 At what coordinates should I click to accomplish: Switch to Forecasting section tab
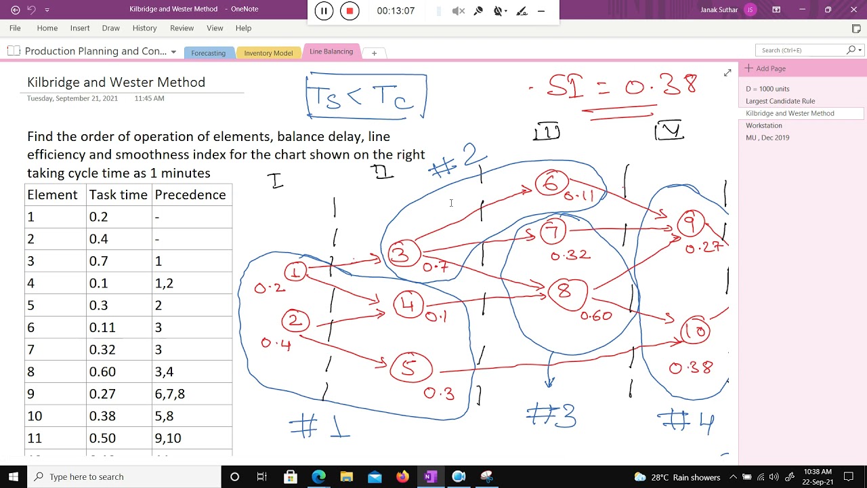209,53
